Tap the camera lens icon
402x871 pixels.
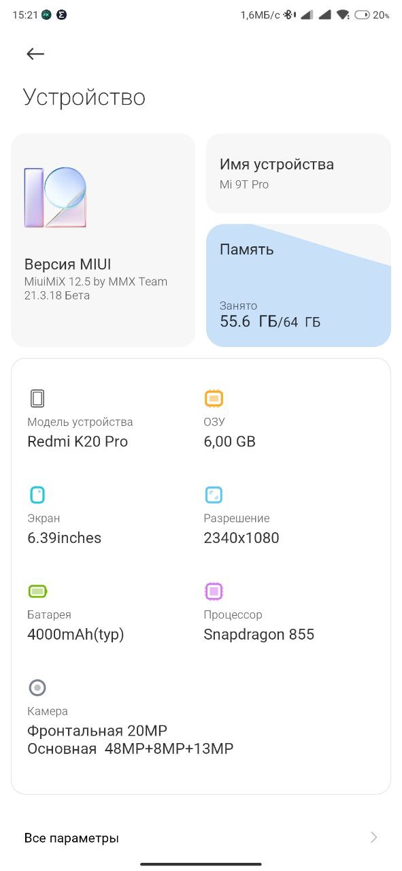point(37,688)
